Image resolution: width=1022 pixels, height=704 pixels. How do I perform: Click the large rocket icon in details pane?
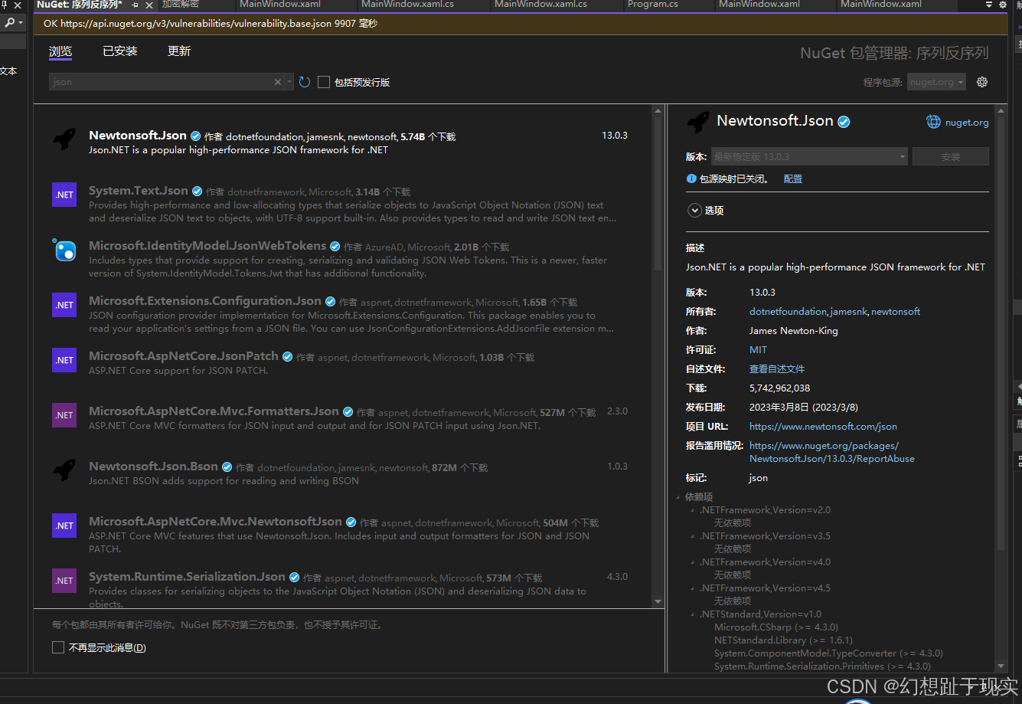click(x=698, y=122)
